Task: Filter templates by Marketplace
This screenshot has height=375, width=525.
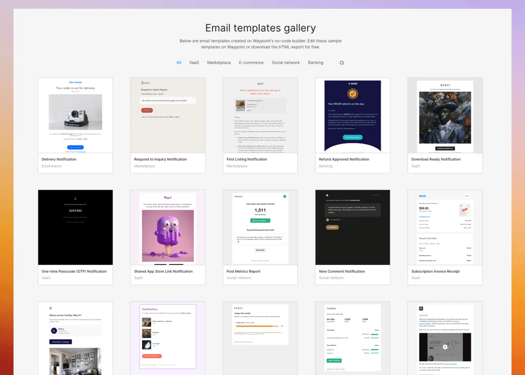Action: tap(219, 63)
